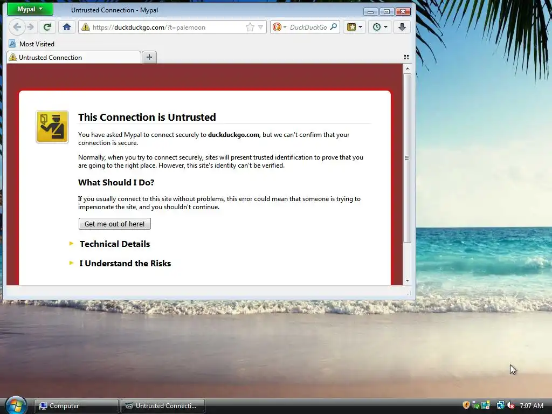552x414 pixels.
Task: Click the page scrollbar up arrow
Action: 408,68
